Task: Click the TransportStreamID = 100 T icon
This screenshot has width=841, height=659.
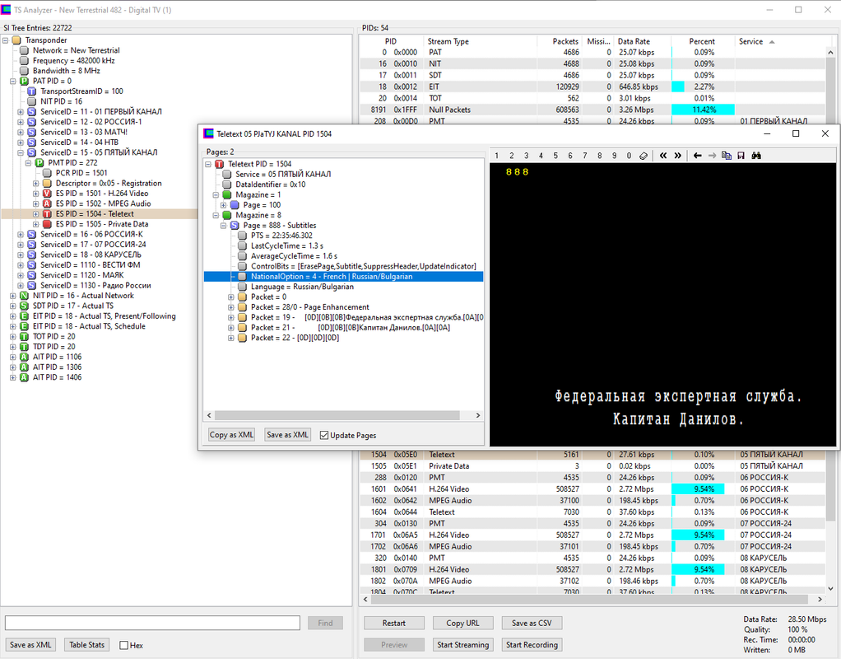Action: [x=31, y=91]
